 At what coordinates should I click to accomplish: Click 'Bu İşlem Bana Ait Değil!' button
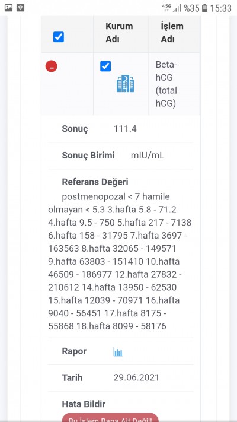pos(110,417)
